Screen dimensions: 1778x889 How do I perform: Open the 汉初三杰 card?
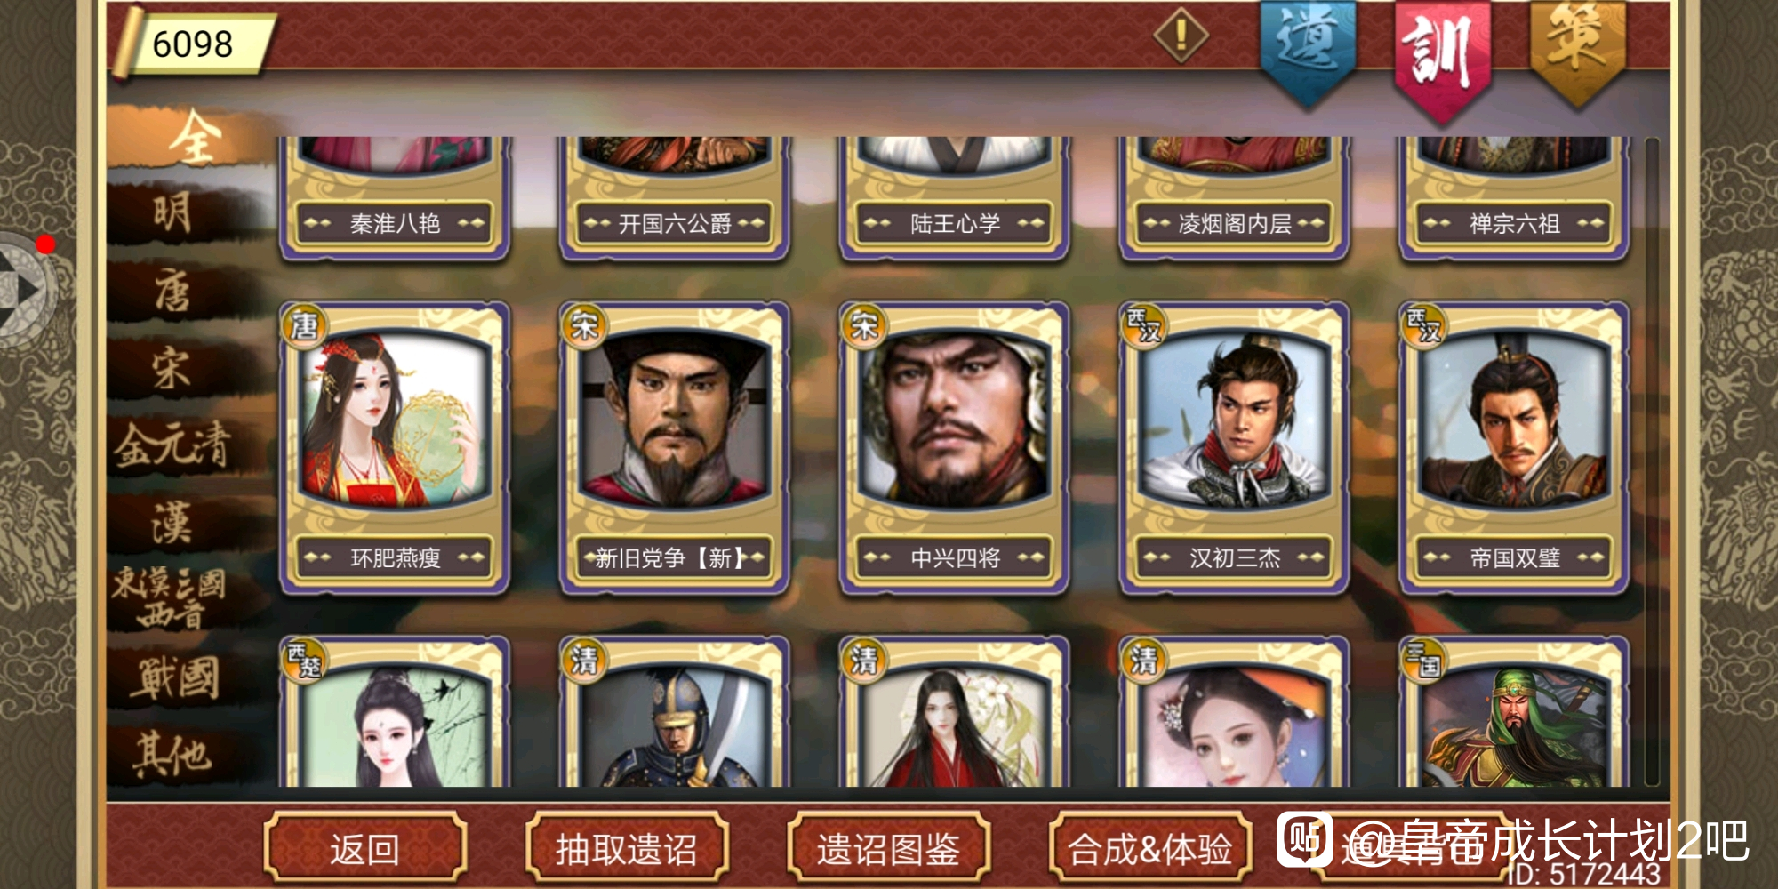(1234, 447)
